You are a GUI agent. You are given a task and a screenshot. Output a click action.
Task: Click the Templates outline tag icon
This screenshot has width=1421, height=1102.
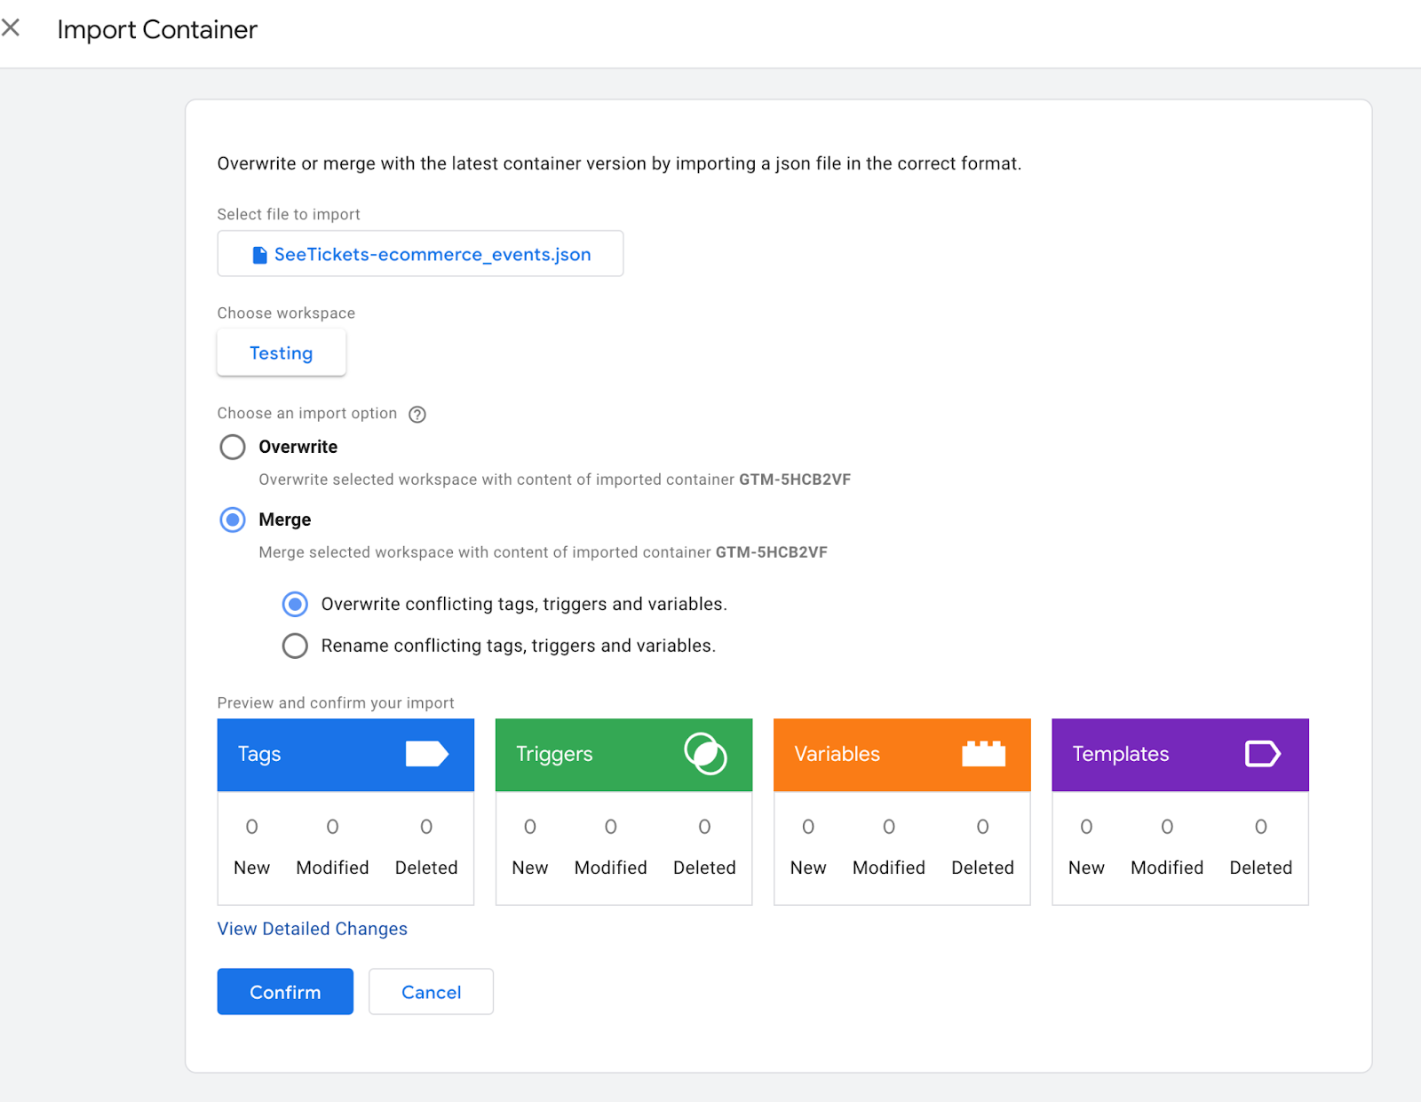click(1263, 754)
